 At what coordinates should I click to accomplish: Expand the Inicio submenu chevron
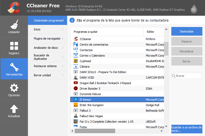63,30
